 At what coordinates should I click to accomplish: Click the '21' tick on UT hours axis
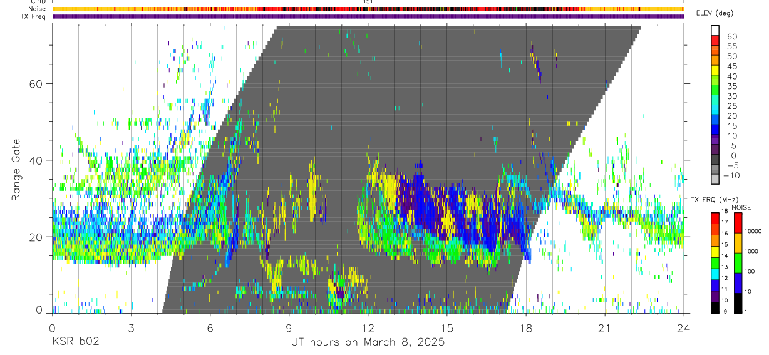pyautogui.click(x=605, y=328)
